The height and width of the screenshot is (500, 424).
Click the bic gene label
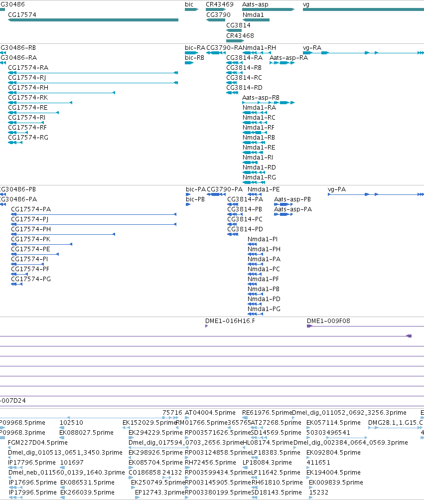[x=189, y=4]
